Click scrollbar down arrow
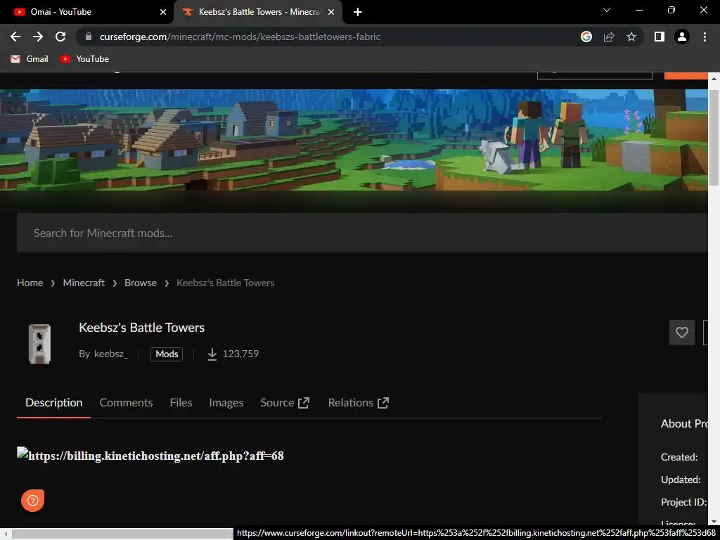Screen dimensions: 720x540 (x=714, y=522)
